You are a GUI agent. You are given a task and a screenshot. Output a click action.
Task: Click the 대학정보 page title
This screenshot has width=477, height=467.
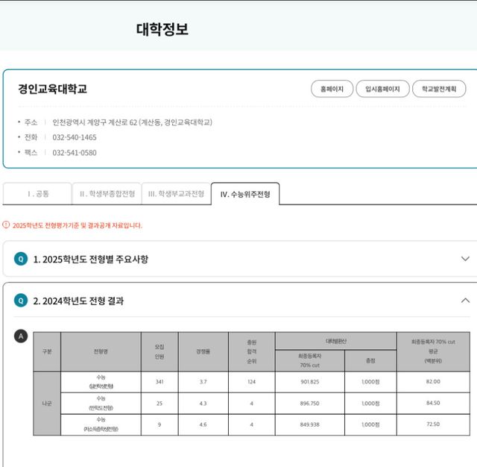162,30
